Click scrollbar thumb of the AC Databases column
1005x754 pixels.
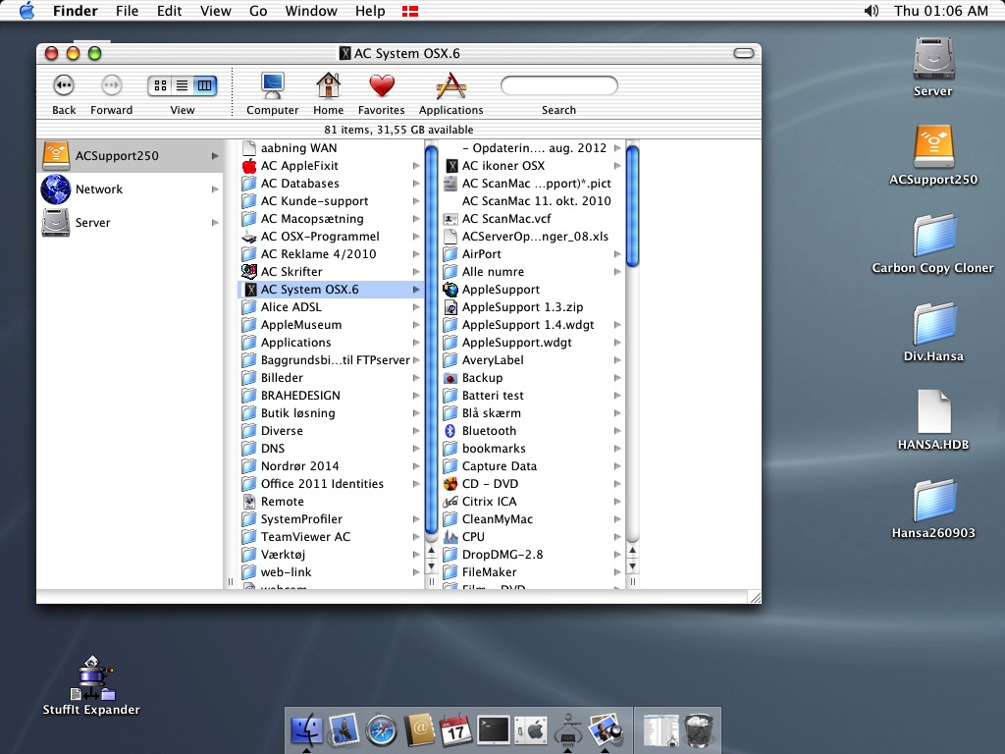point(432,339)
